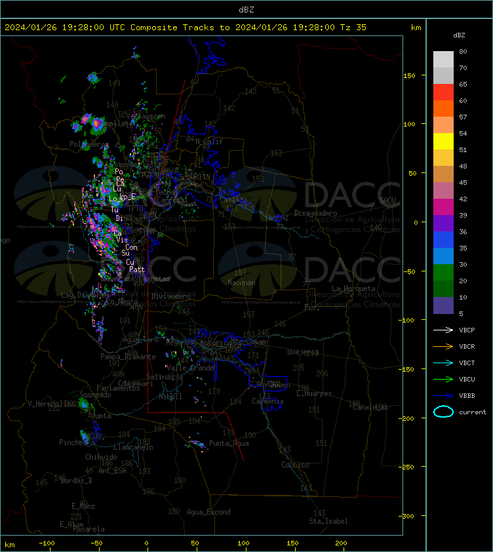Click the -300 tick on vertical axis
This screenshot has height=552, width=493.
point(408,516)
